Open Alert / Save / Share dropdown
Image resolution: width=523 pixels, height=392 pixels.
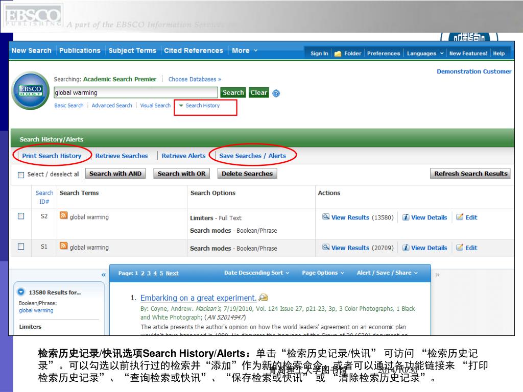387,273
